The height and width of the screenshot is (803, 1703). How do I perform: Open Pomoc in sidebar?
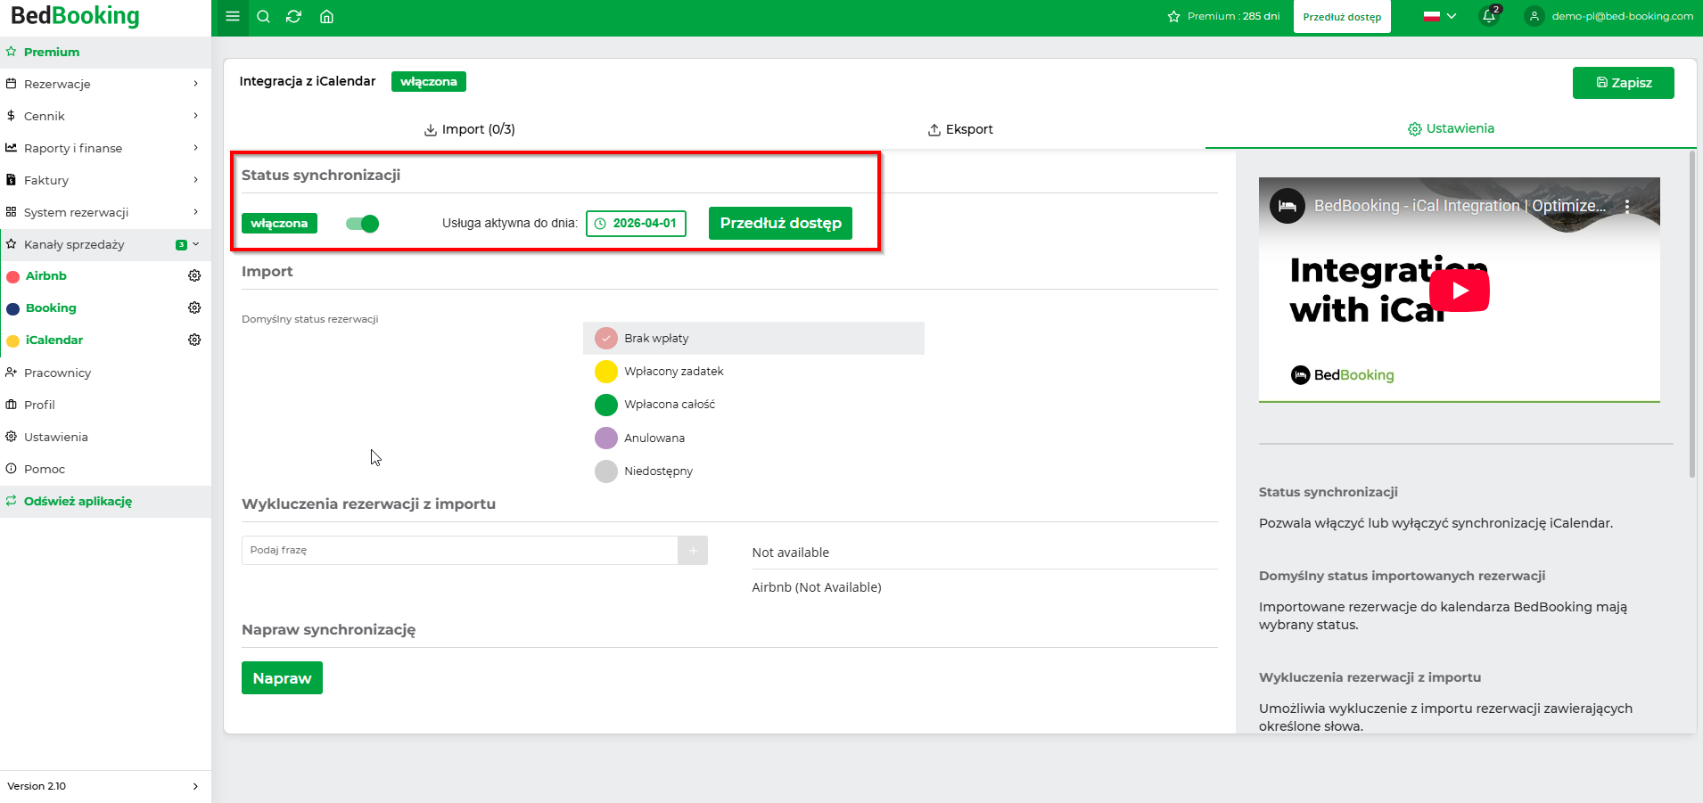point(105,469)
